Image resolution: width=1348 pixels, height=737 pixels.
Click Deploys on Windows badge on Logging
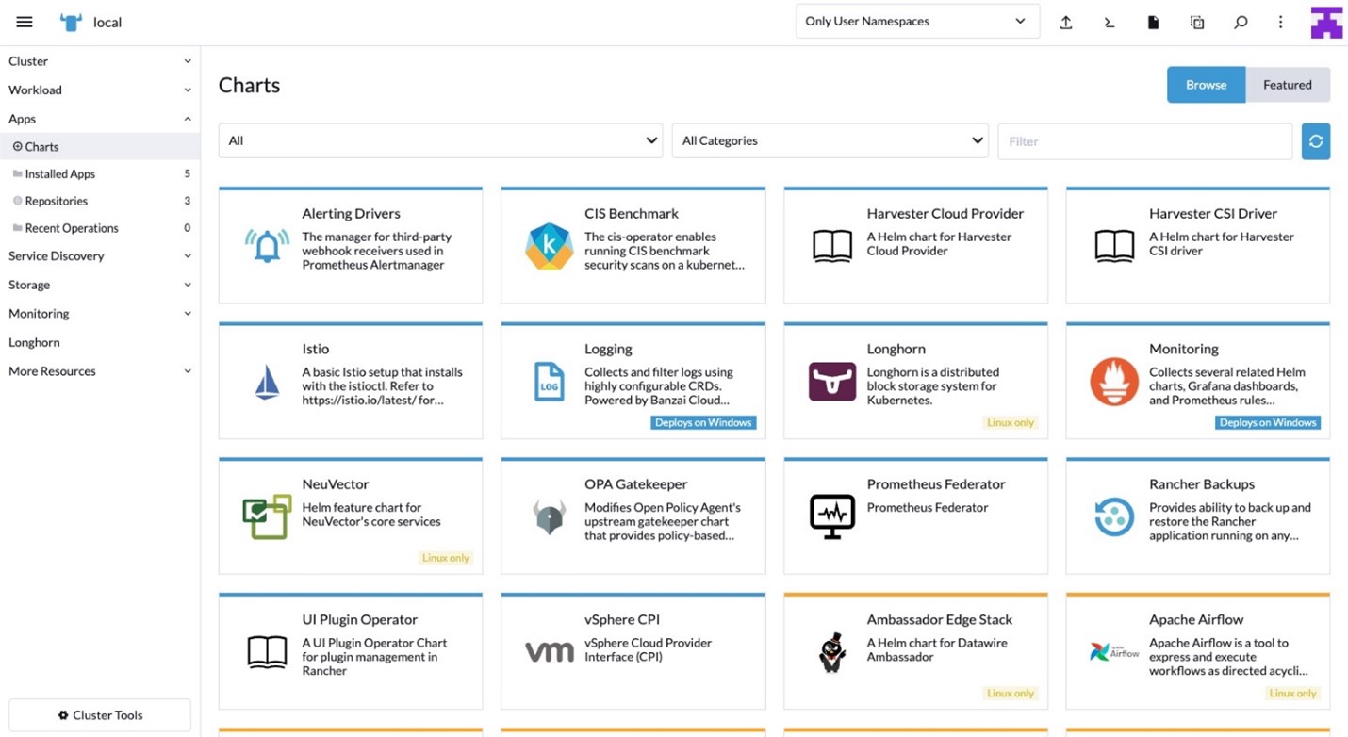[x=703, y=423]
